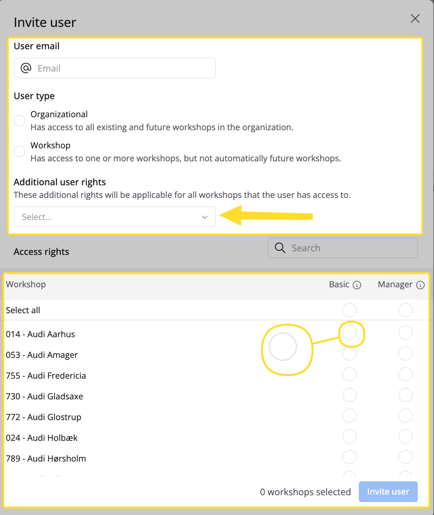Image resolution: width=434 pixels, height=515 pixels.
Task: Enable Manager access for 730 - Audi Gladsaxe
Action: pyautogui.click(x=405, y=395)
